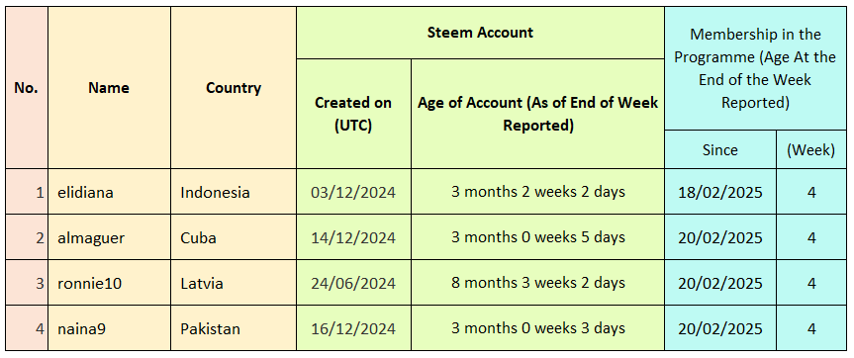Select the Since column header
Screen dimensions: 854x358
point(720,149)
